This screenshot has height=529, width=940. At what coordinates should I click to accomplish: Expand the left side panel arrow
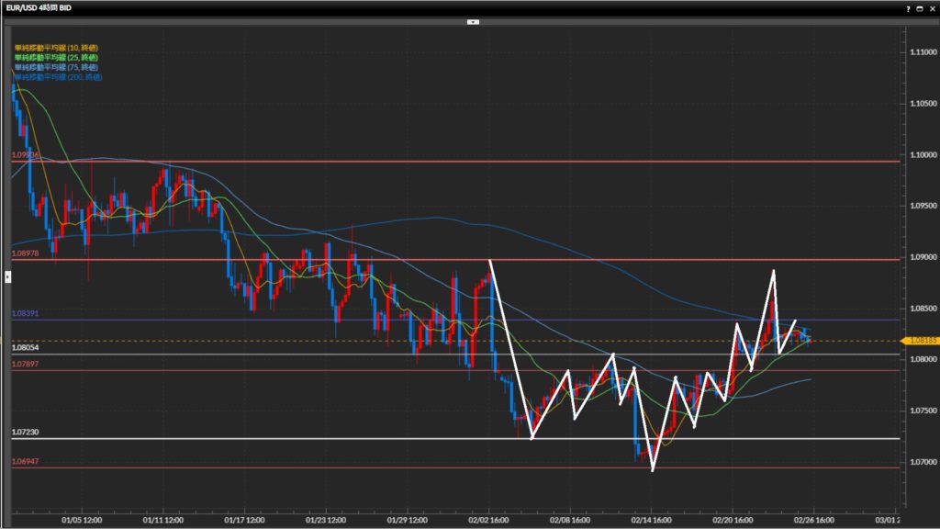tap(9, 275)
